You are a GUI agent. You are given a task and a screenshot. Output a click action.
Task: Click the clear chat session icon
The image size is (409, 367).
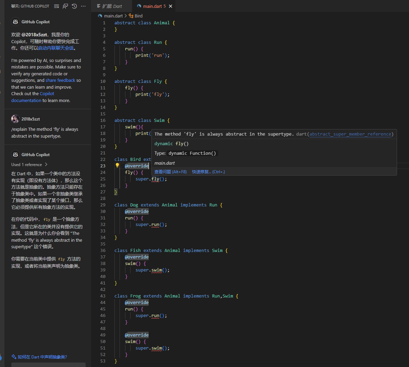(x=57, y=6)
